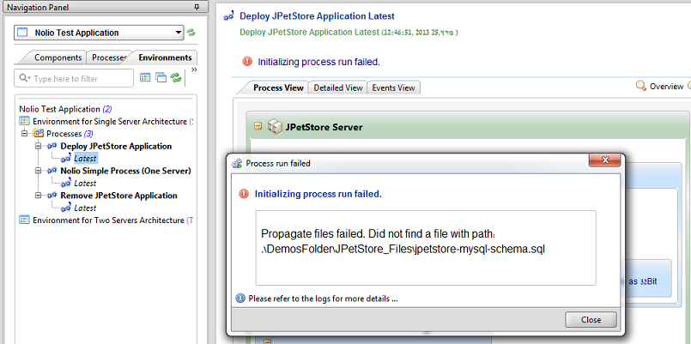Open the Events View tab
The image size is (691, 344).
coord(393,88)
